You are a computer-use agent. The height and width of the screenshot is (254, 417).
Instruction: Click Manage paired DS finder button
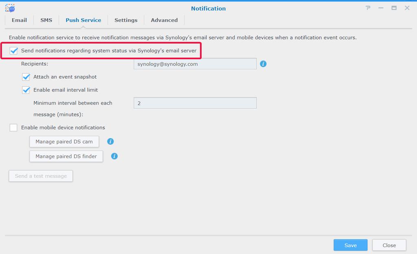[66, 156]
